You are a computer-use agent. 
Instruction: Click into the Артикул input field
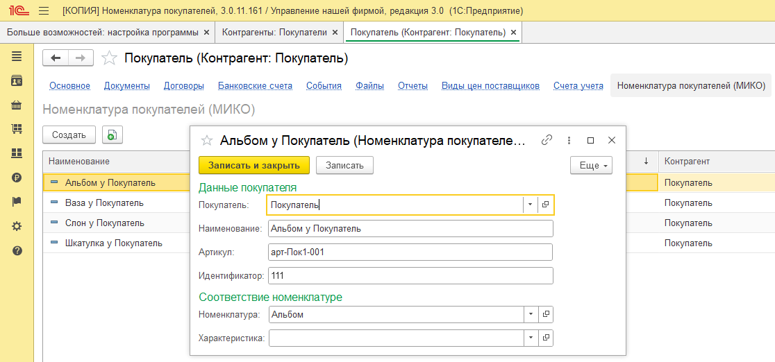pos(410,252)
